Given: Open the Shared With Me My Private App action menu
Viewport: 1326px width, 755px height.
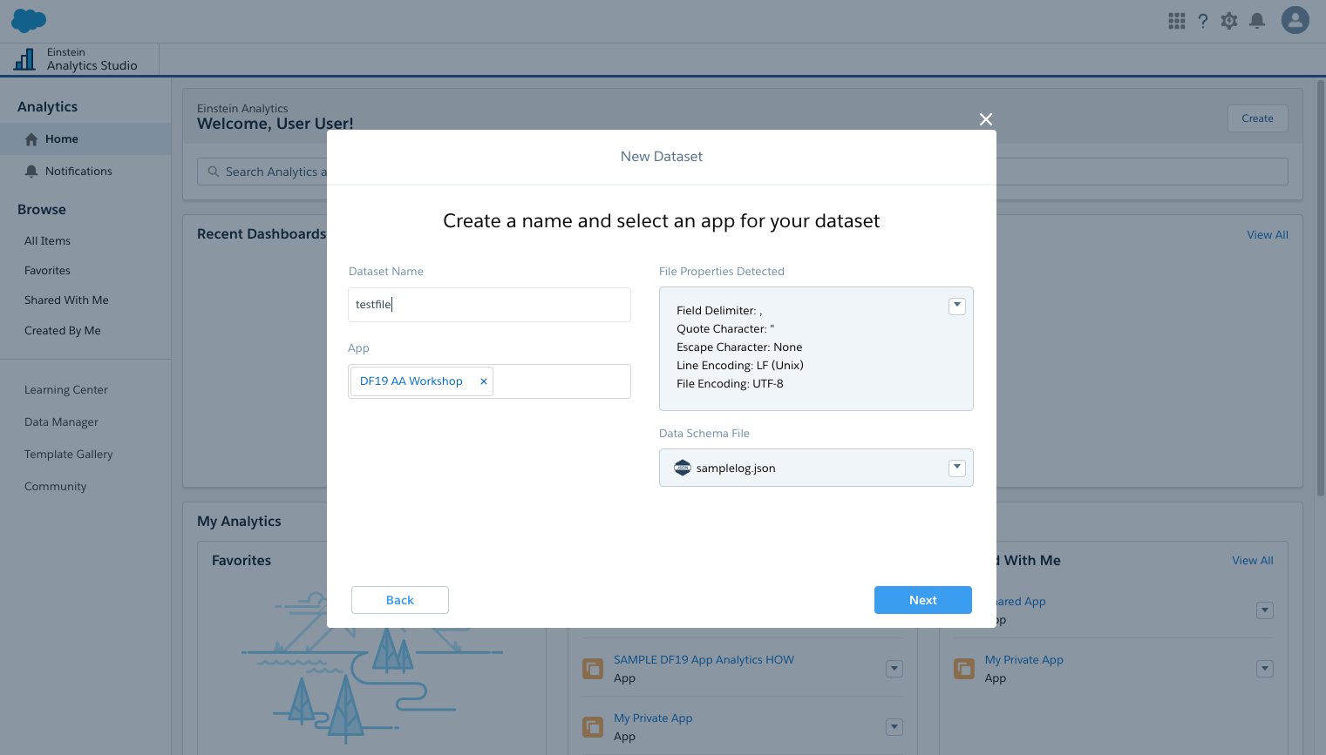Looking at the screenshot, I should (1265, 669).
